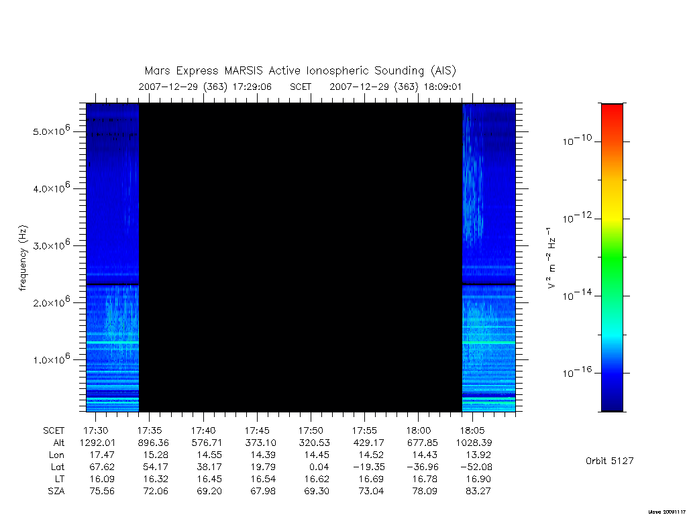Viewport: 687px width, 515px height.
Task: Click the 18:05 time axis label
Action: click(x=472, y=431)
